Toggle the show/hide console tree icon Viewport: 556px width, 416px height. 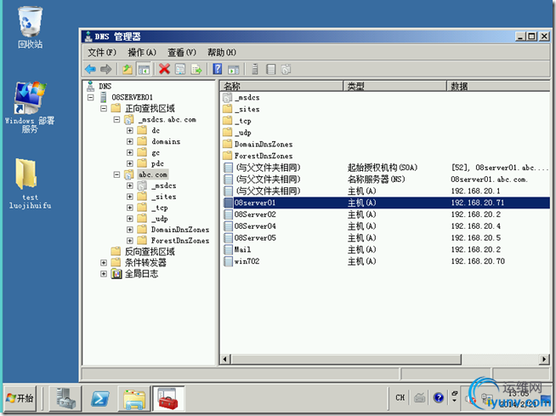pyautogui.click(x=144, y=69)
